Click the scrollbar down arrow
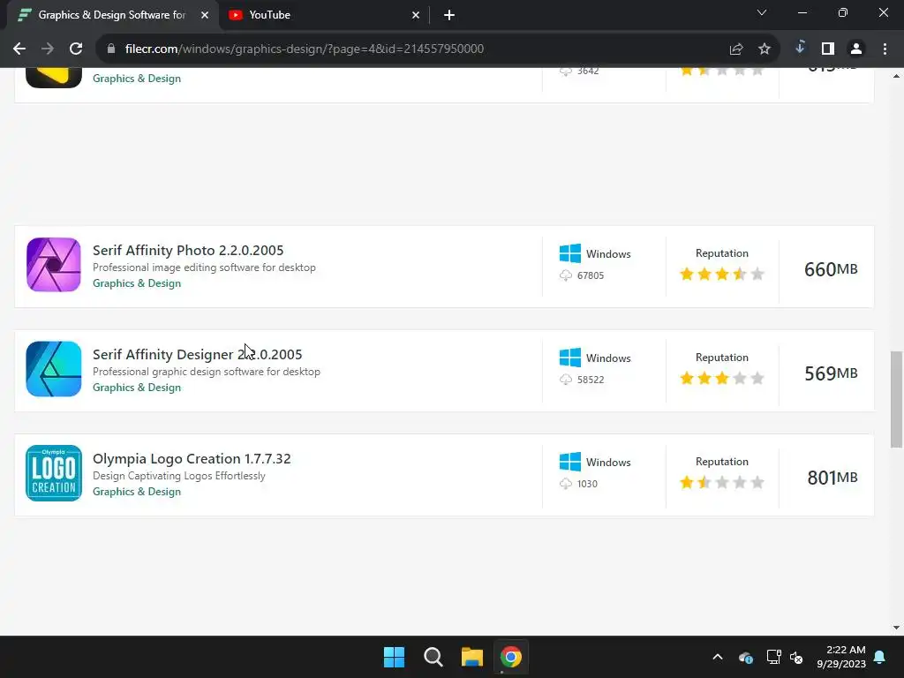Viewport: 904px width, 678px height. click(896, 628)
